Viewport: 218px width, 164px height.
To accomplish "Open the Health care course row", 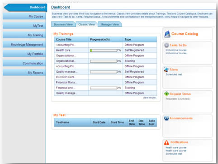I will coord(105,50).
